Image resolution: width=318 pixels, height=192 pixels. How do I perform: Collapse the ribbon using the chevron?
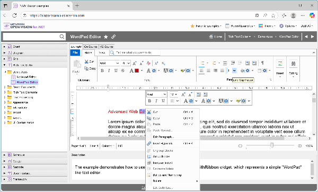(314, 53)
